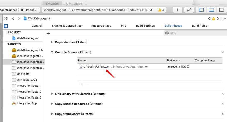Screen dimensions: 227x122
Task: Open the AgentRunner scheme selector
Action: (9, 10)
